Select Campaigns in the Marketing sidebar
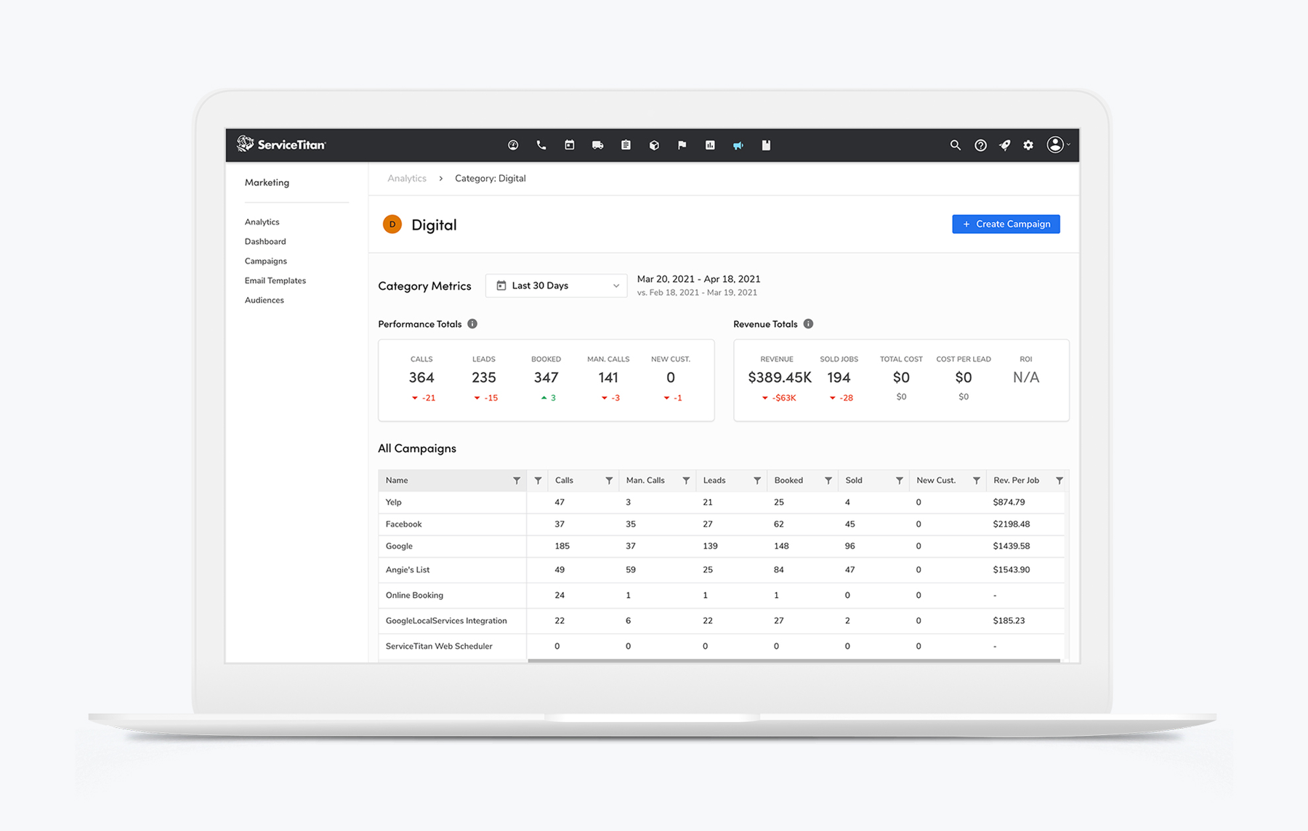Image resolution: width=1308 pixels, height=831 pixels. 265,261
